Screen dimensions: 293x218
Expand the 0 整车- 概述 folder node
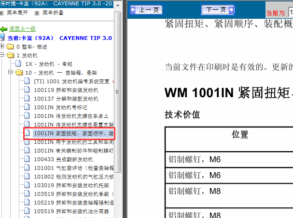pyautogui.click(x=2, y=46)
